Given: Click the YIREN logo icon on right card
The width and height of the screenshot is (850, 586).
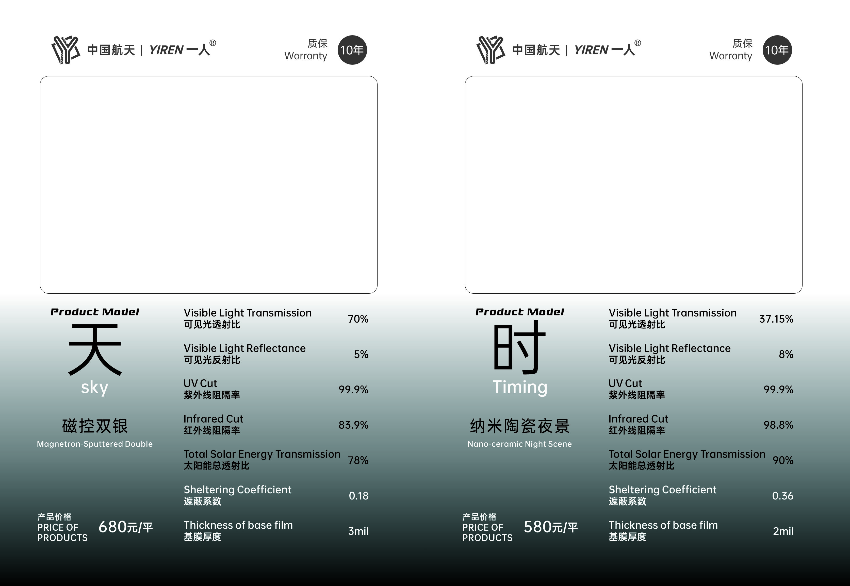Looking at the screenshot, I should (x=491, y=50).
